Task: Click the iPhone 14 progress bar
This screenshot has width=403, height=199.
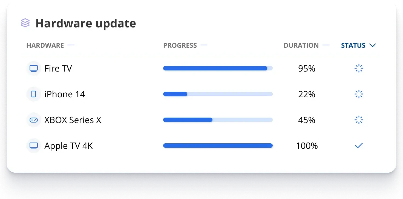Action: click(x=218, y=94)
